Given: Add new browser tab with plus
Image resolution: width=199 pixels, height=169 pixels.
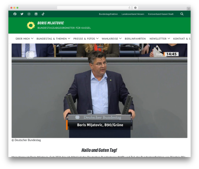Looking at the screenshot, I should click(189, 9).
